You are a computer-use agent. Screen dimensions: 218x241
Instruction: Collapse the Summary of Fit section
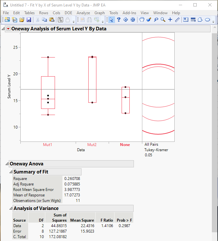pyautogui.click(x=11, y=172)
